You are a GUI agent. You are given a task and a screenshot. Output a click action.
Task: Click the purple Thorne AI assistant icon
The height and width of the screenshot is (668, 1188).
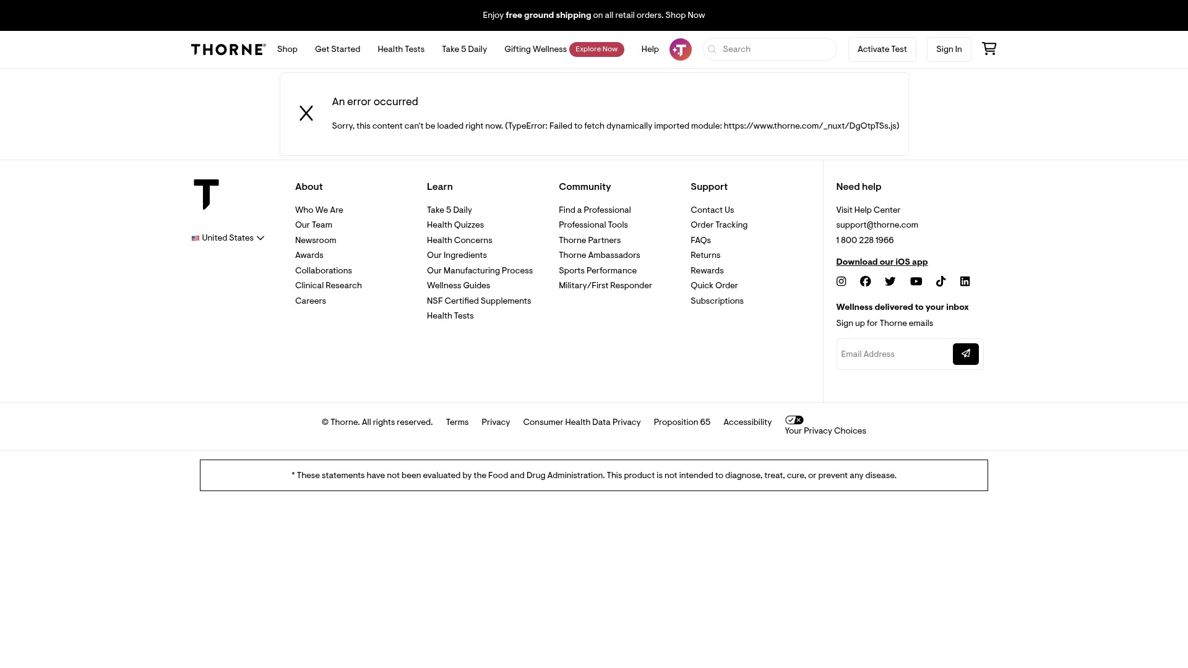[x=680, y=49]
